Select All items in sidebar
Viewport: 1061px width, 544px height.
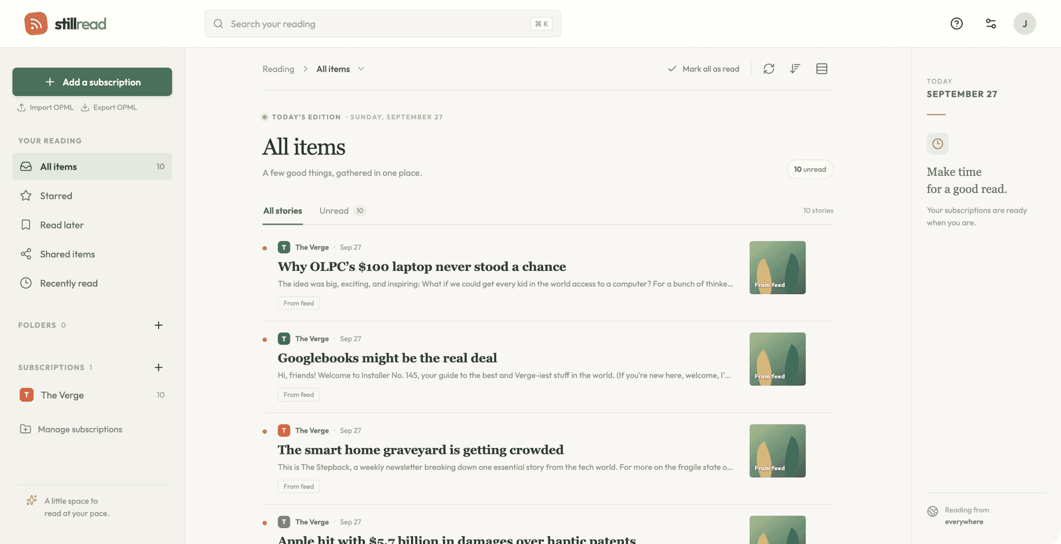[x=92, y=166]
